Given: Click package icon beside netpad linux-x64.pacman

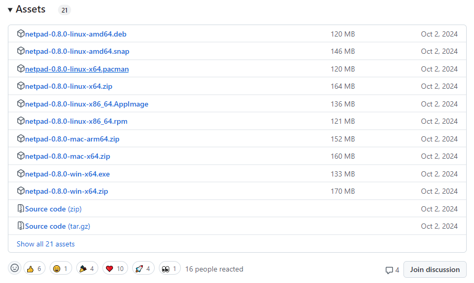Looking at the screenshot, I should click(x=20, y=68).
